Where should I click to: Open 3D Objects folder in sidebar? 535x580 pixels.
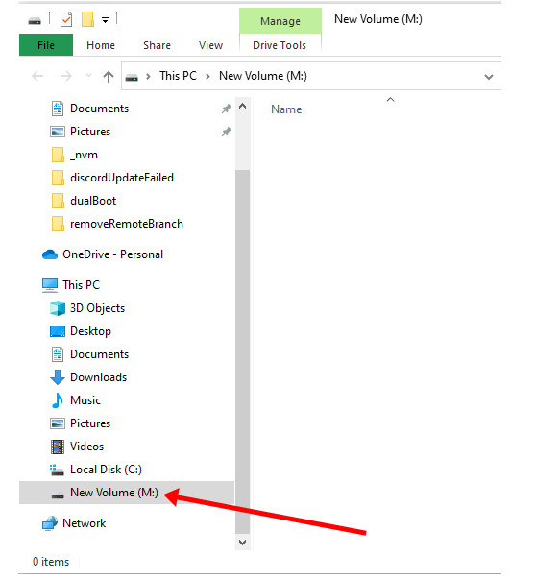coord(97,308)
